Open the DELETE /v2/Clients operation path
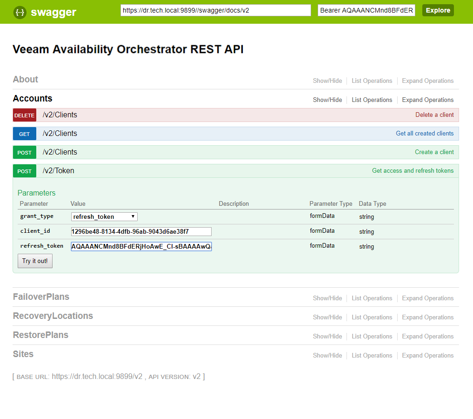473x419 pixels. tap(60, 115)
